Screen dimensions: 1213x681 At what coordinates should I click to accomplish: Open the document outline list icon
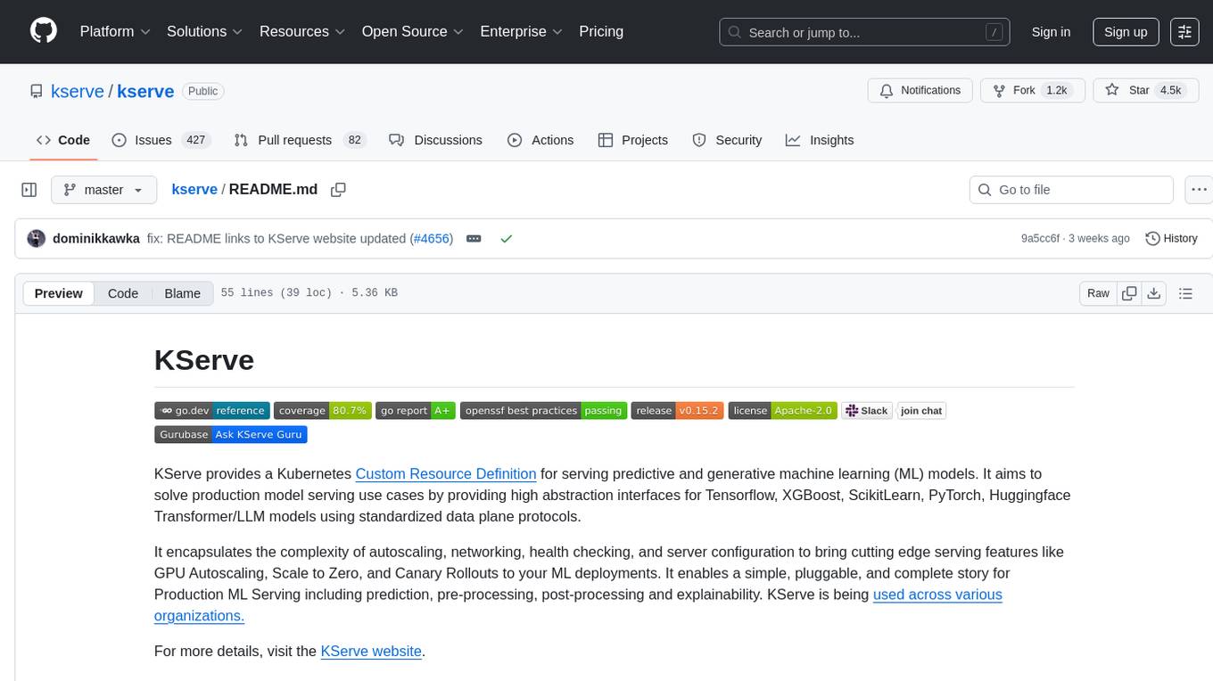[1185, 293]
